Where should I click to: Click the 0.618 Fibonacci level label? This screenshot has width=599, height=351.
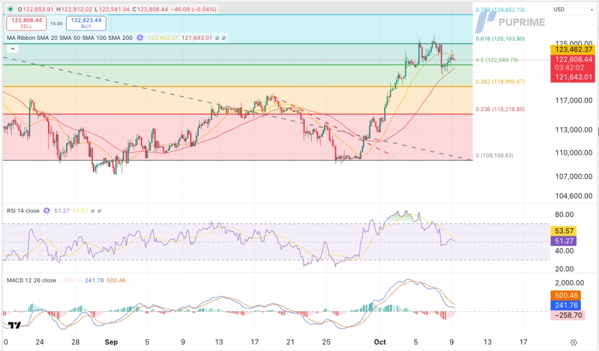click(500, 39)
